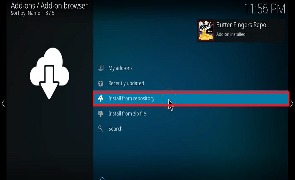Click the left arrow at screen edge
The image size is (295, 180).
3,103
